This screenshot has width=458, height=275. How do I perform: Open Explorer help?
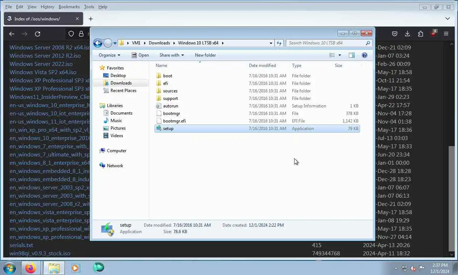tap(365, 55)
